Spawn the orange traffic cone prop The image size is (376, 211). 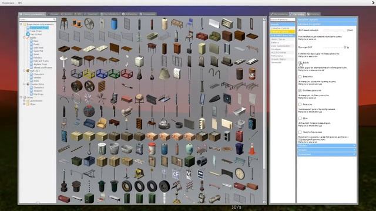(x=251, y=149)
